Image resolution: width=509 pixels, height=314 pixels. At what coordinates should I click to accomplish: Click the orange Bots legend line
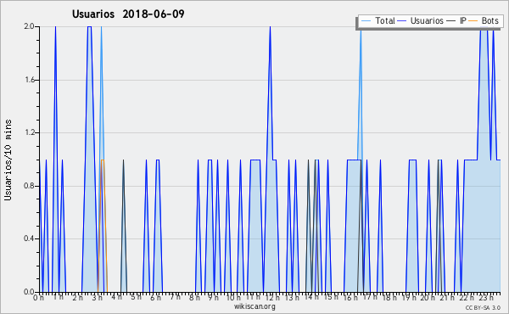[x=473, y=21]
